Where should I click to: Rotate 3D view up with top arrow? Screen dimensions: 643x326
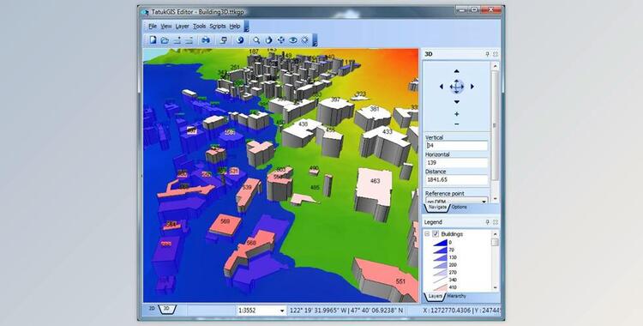tap(456, 71)
